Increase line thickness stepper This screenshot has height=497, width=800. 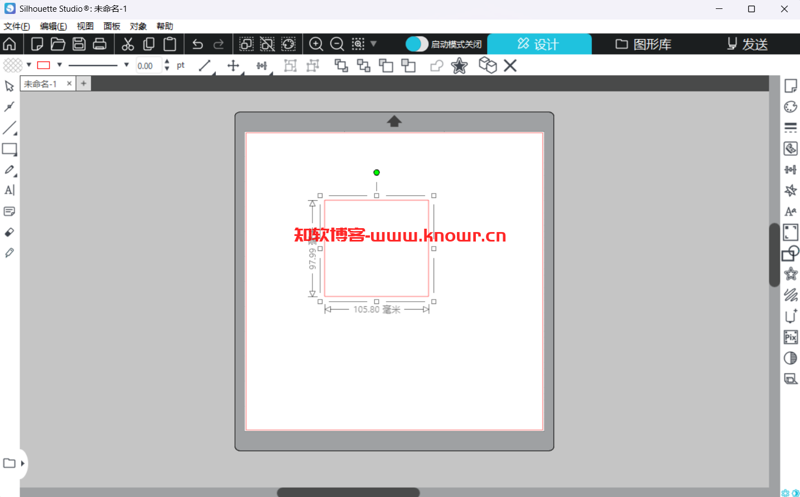pyautogui.click(x=167, y=62)
